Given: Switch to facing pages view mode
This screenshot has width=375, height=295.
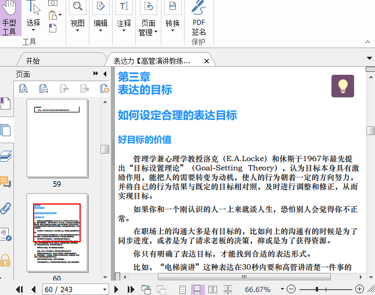Looking at the screenshot, I should pyautogui.click(x=212, y=290).
